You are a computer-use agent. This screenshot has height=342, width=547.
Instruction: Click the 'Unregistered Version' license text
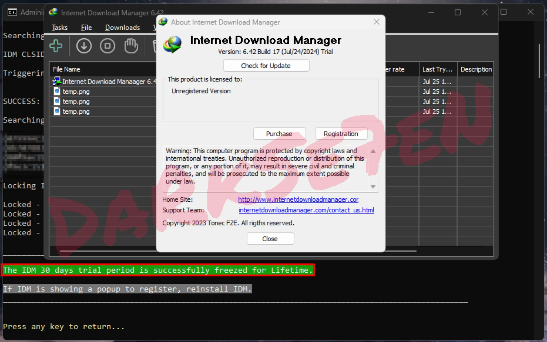(x=201, y=91)
